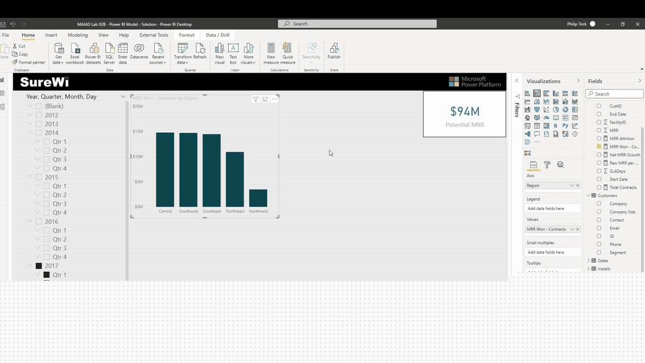645x363 pixels.
Task: Open MRR Won values field dropdown
Action: pyautogui.click(x=572, y=229)
